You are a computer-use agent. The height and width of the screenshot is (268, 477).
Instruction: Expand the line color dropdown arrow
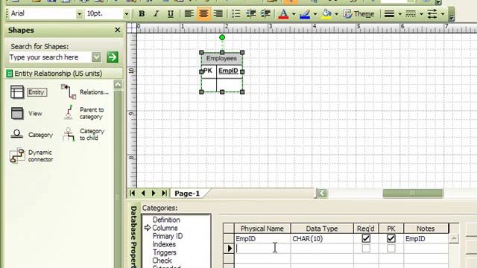click(315, 14)
